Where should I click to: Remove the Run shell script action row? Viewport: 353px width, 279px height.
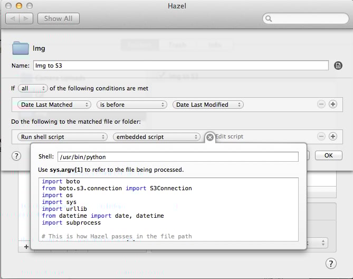[321, 136]
